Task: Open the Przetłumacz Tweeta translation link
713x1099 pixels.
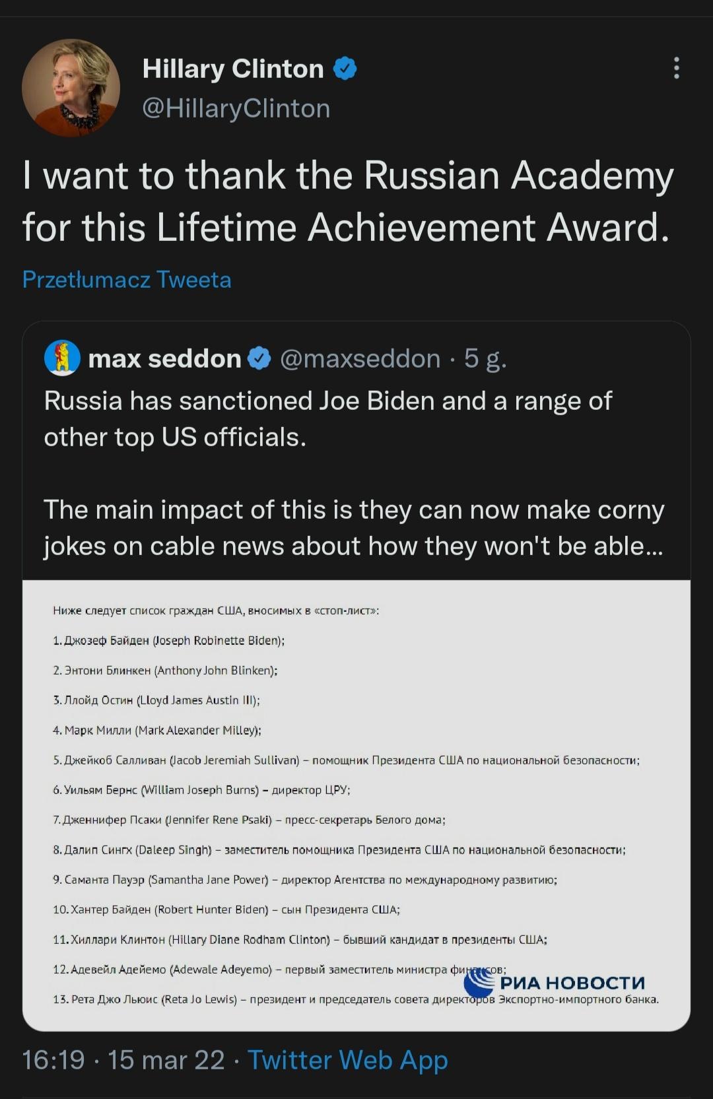Action: point(127,280)
